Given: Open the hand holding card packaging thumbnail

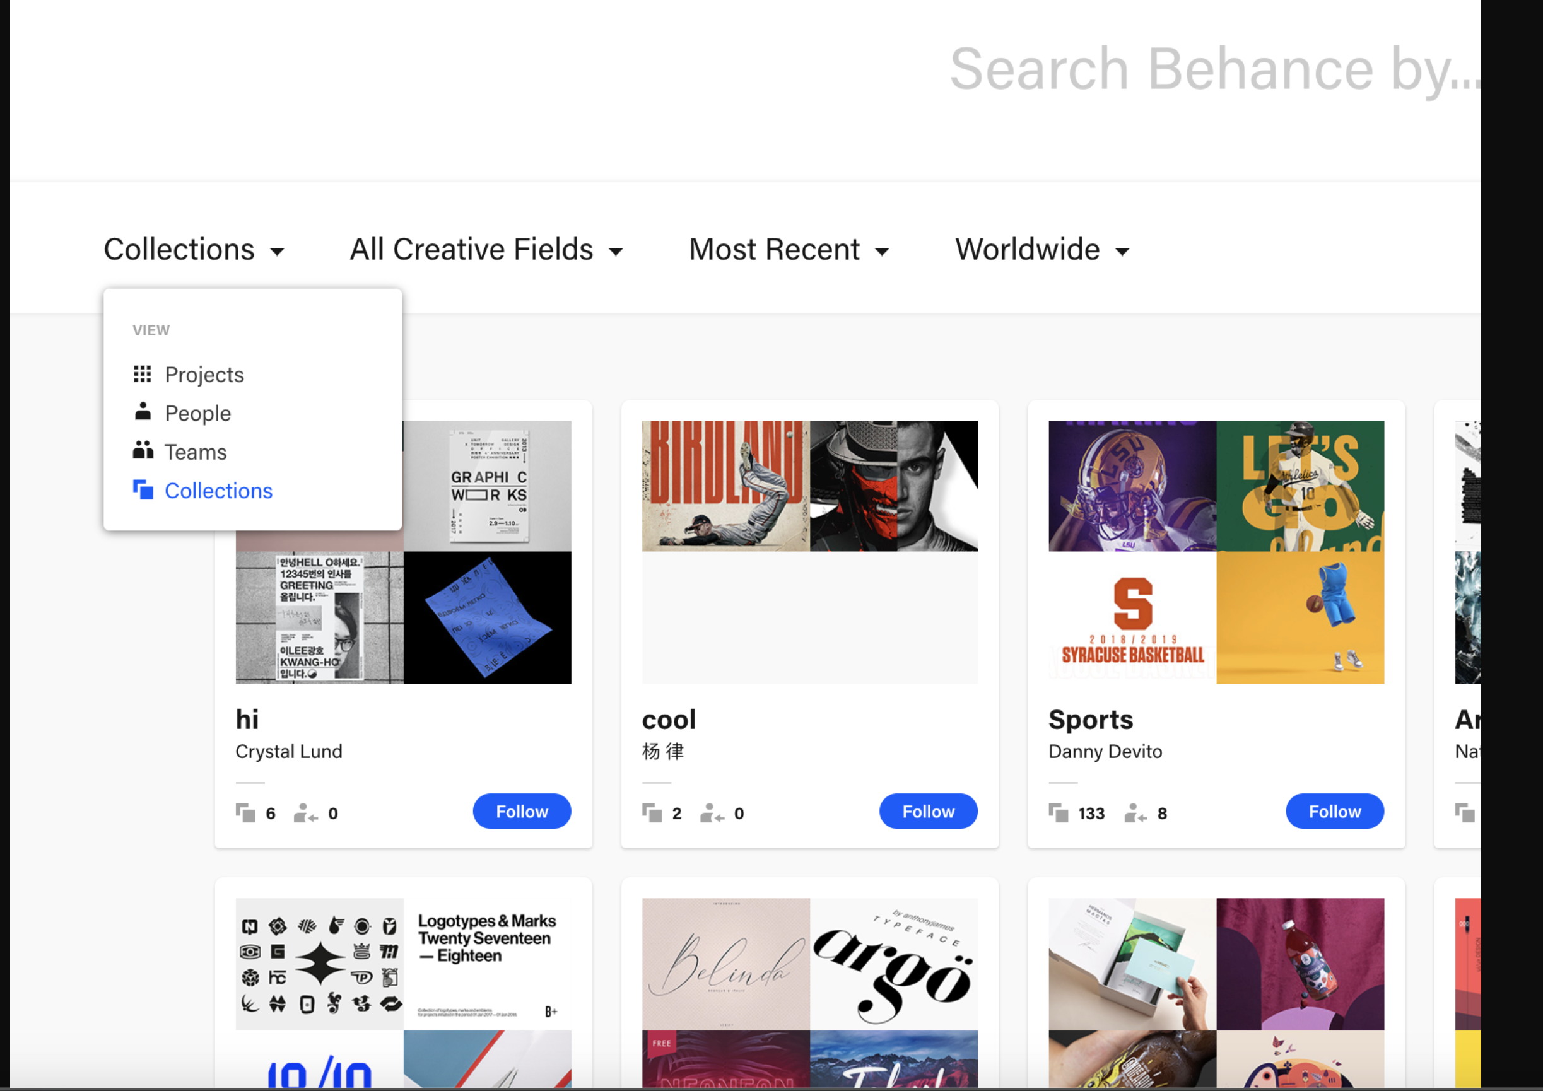Looking at the screenshot, I should 1132,964.
